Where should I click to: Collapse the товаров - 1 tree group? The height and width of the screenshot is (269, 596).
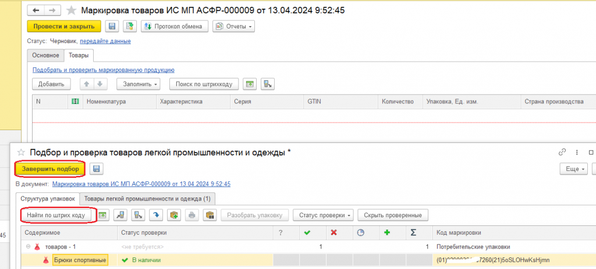[28, 246]
